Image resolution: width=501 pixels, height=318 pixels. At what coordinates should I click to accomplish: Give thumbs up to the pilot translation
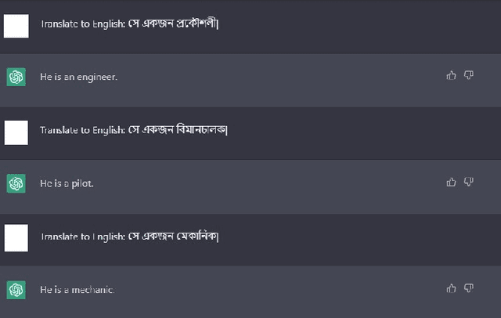(451, 182)
